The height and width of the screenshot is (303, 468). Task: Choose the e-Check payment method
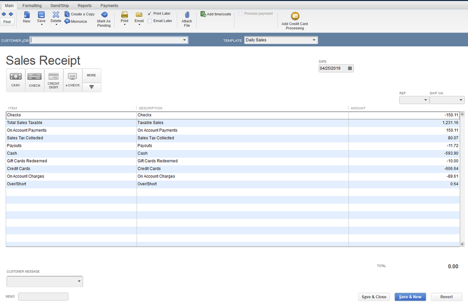[73, 80]
